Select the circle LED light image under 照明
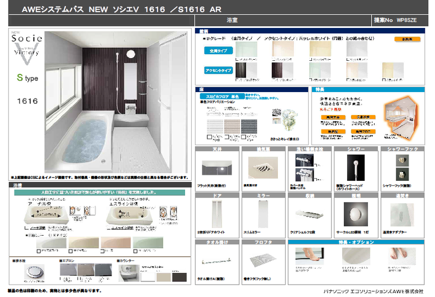The image size is (435, 297). click(x=356, y=214)
